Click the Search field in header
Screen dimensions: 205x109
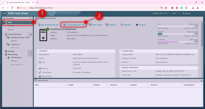coord(187,14)
